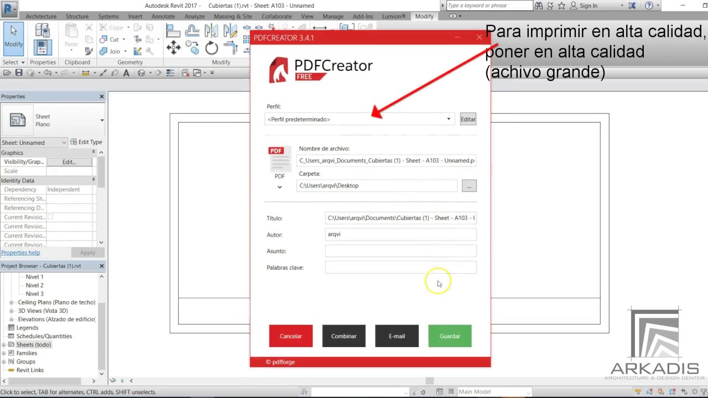Click the Text tool in quick access toolbar

[x=126, y=73]
